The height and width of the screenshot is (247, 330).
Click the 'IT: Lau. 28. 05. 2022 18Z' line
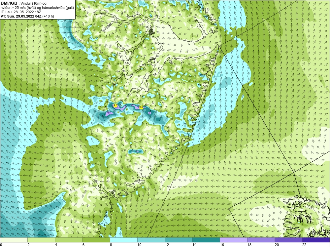pos(21,12)
